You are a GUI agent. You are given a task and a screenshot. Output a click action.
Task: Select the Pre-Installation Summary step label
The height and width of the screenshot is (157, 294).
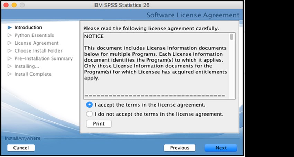[44, 58]
